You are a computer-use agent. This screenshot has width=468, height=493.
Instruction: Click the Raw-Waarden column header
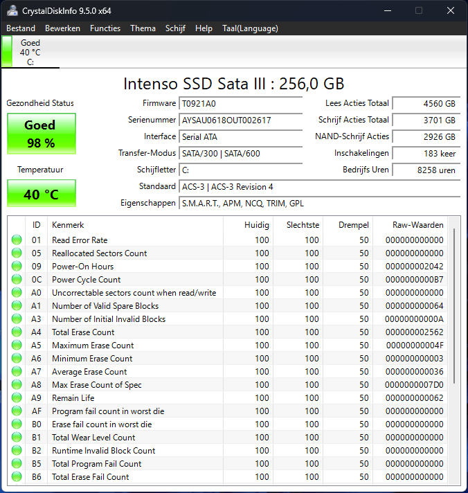pyautogui.click(x=410, y=225)
